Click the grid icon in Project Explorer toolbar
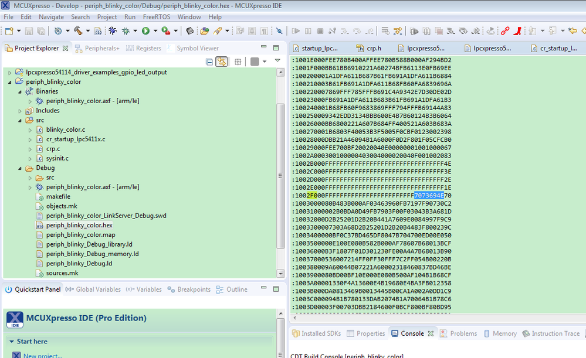Screen dimensions: 586x358 [x=238, y=62]
